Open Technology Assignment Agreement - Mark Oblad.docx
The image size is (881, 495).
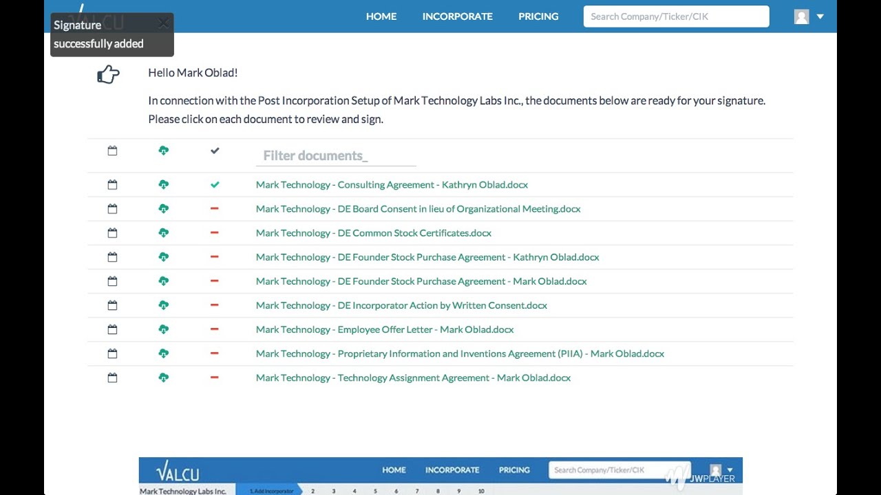click(413, 377)
